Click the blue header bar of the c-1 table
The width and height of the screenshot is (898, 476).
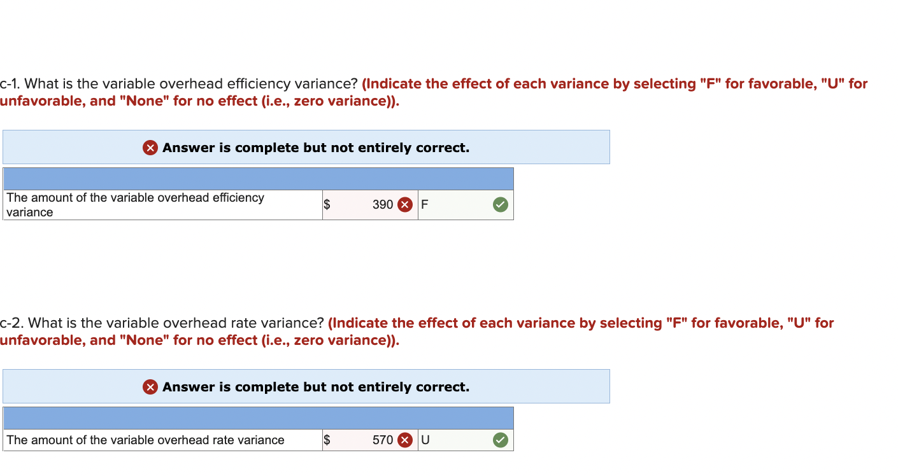258,178
